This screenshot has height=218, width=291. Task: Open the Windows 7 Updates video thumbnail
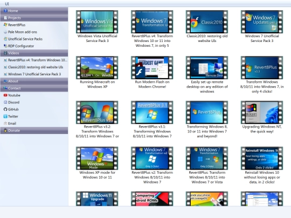(262, 22)
